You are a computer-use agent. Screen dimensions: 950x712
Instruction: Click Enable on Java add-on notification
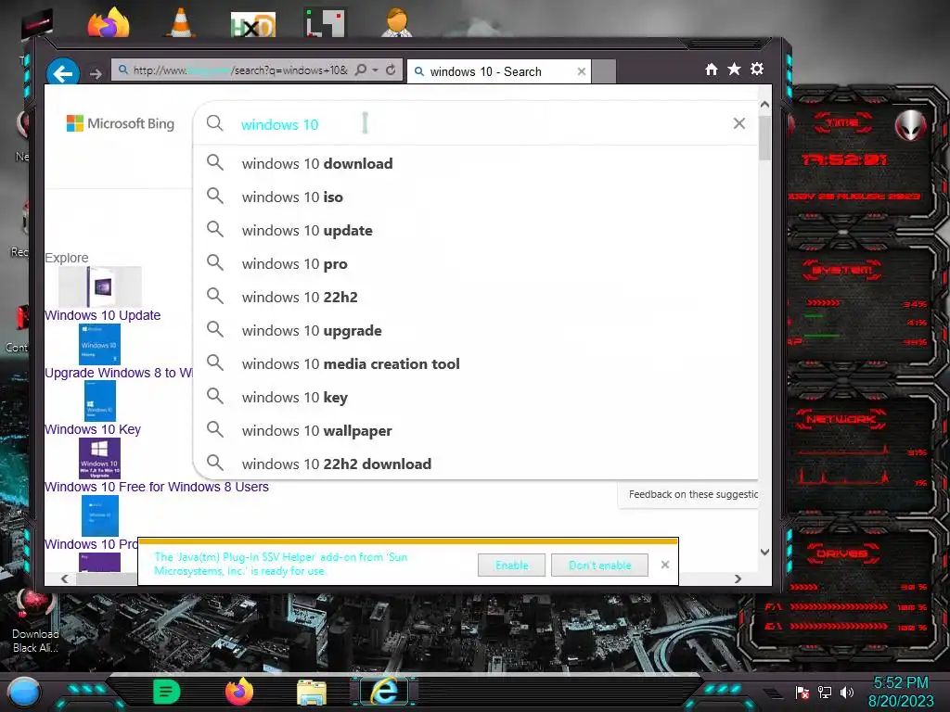coord(511,565)
